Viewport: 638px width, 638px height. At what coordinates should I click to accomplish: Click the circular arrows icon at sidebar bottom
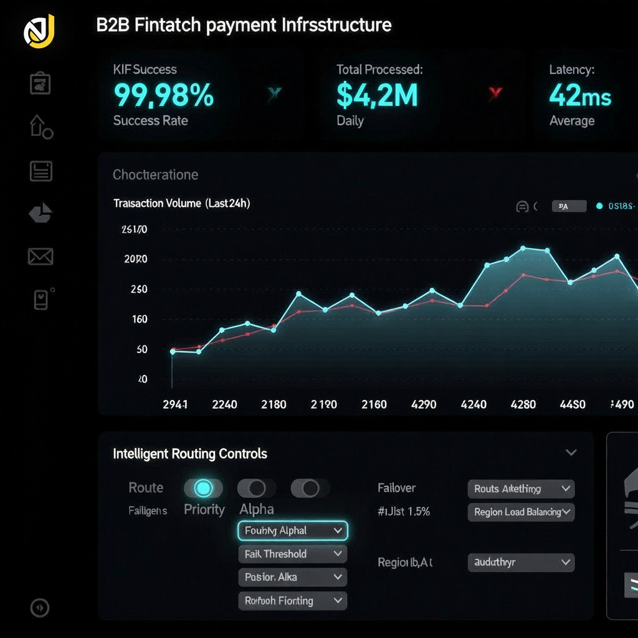click(40, 608)
